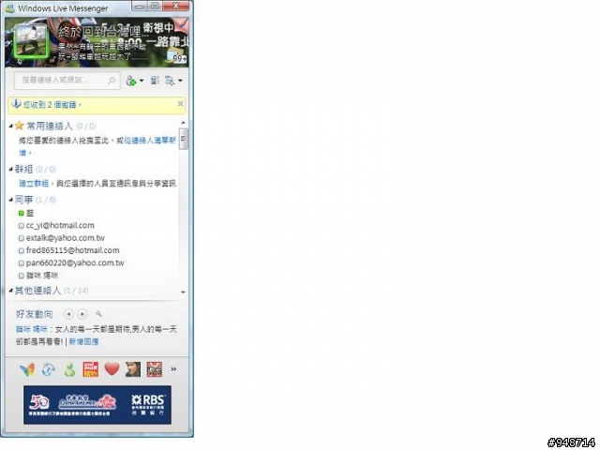The image size is (600, 450).
Task: Collapse the 其他連絡人 other contacts group
Action: (10, 291)
